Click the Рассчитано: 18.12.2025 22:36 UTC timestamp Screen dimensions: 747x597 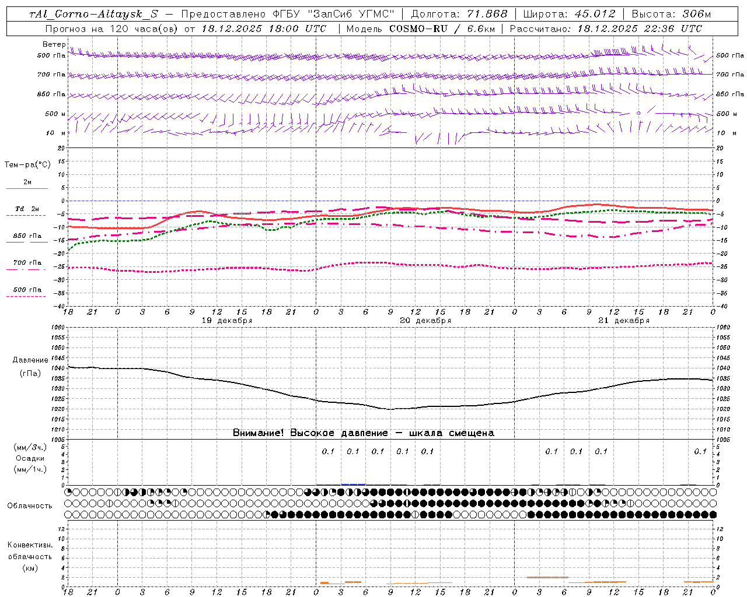click(606, 29)
